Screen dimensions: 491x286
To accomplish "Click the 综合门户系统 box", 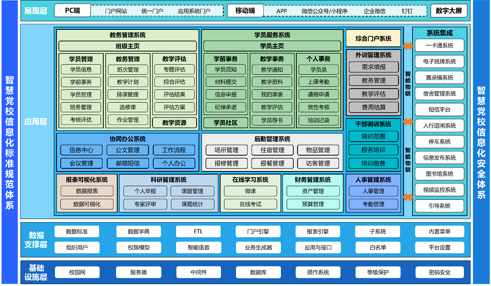I will (x=373, y=38).
